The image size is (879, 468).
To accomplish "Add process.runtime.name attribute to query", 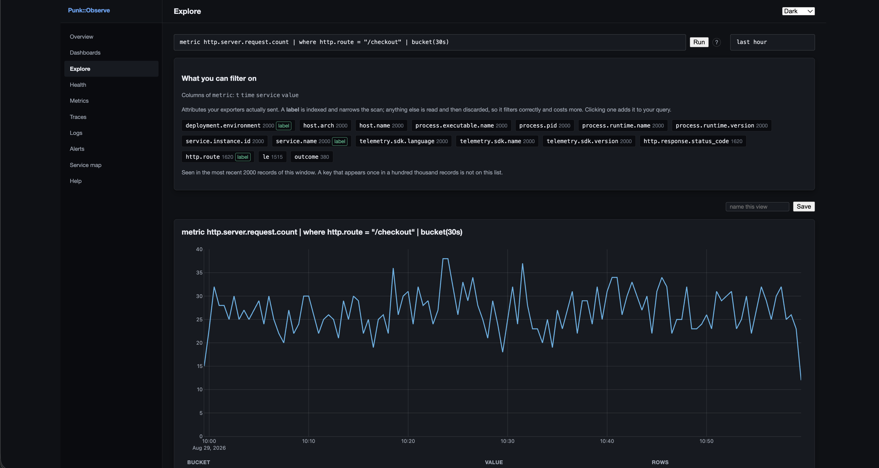I will [623, 125].
